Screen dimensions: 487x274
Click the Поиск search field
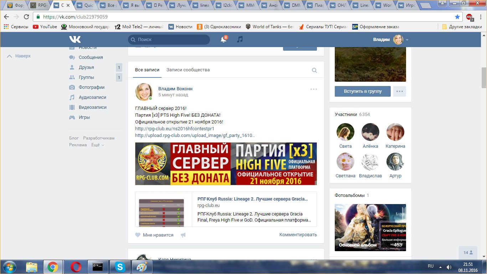[169, 40]
